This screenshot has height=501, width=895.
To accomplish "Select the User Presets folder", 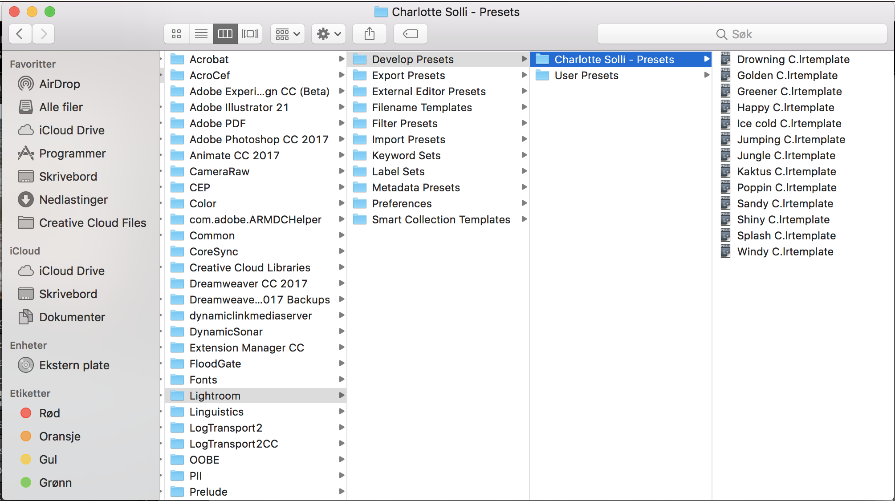I will 621,75.
